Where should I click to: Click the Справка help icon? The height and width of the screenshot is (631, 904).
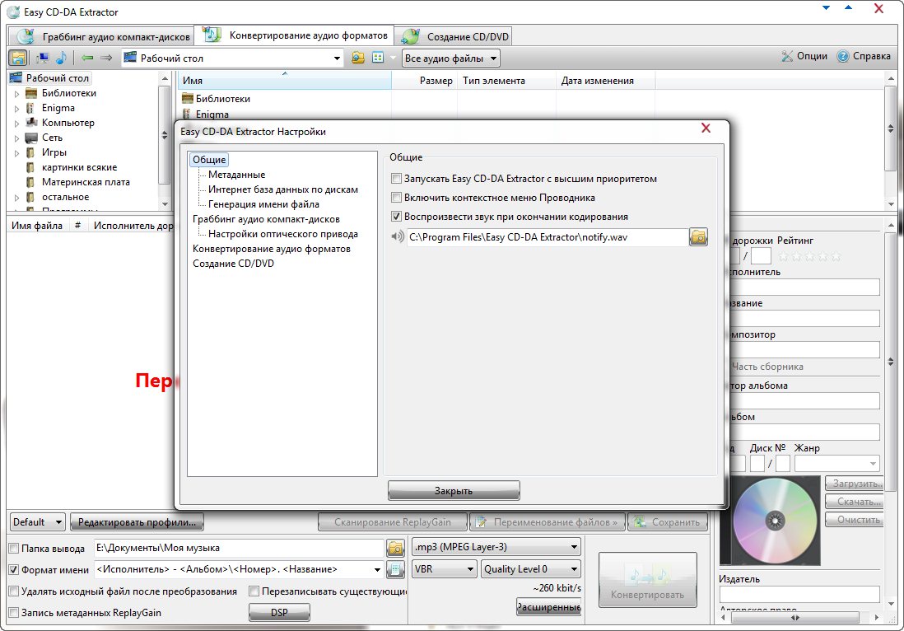(843, 56)
